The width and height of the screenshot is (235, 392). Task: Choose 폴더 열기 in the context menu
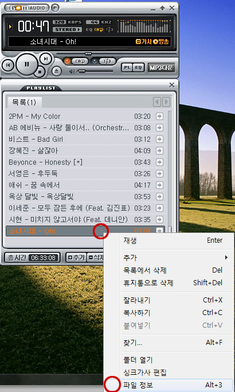(x=169, y=360)
